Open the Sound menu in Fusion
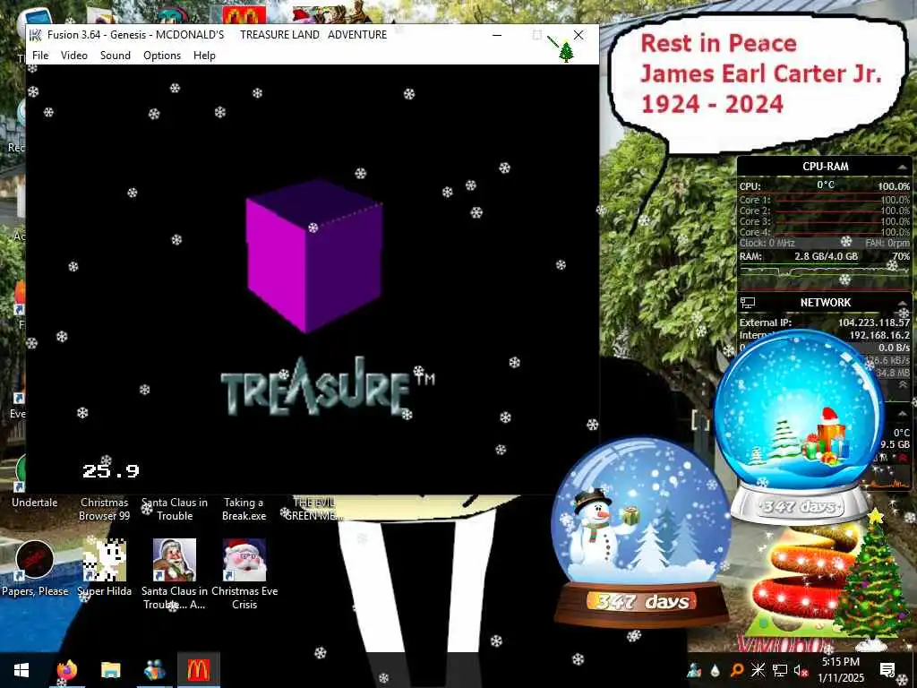This screenshot has height=688, width=917. pos(116,55)
